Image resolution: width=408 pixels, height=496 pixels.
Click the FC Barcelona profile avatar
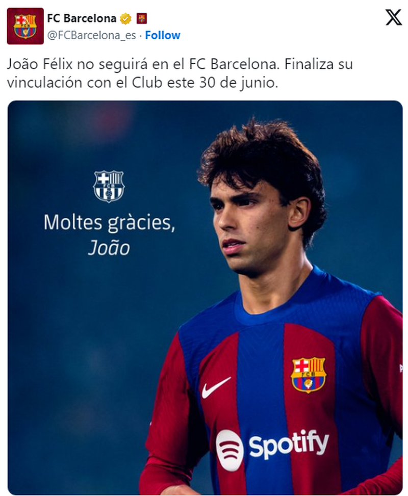(25, 26)
